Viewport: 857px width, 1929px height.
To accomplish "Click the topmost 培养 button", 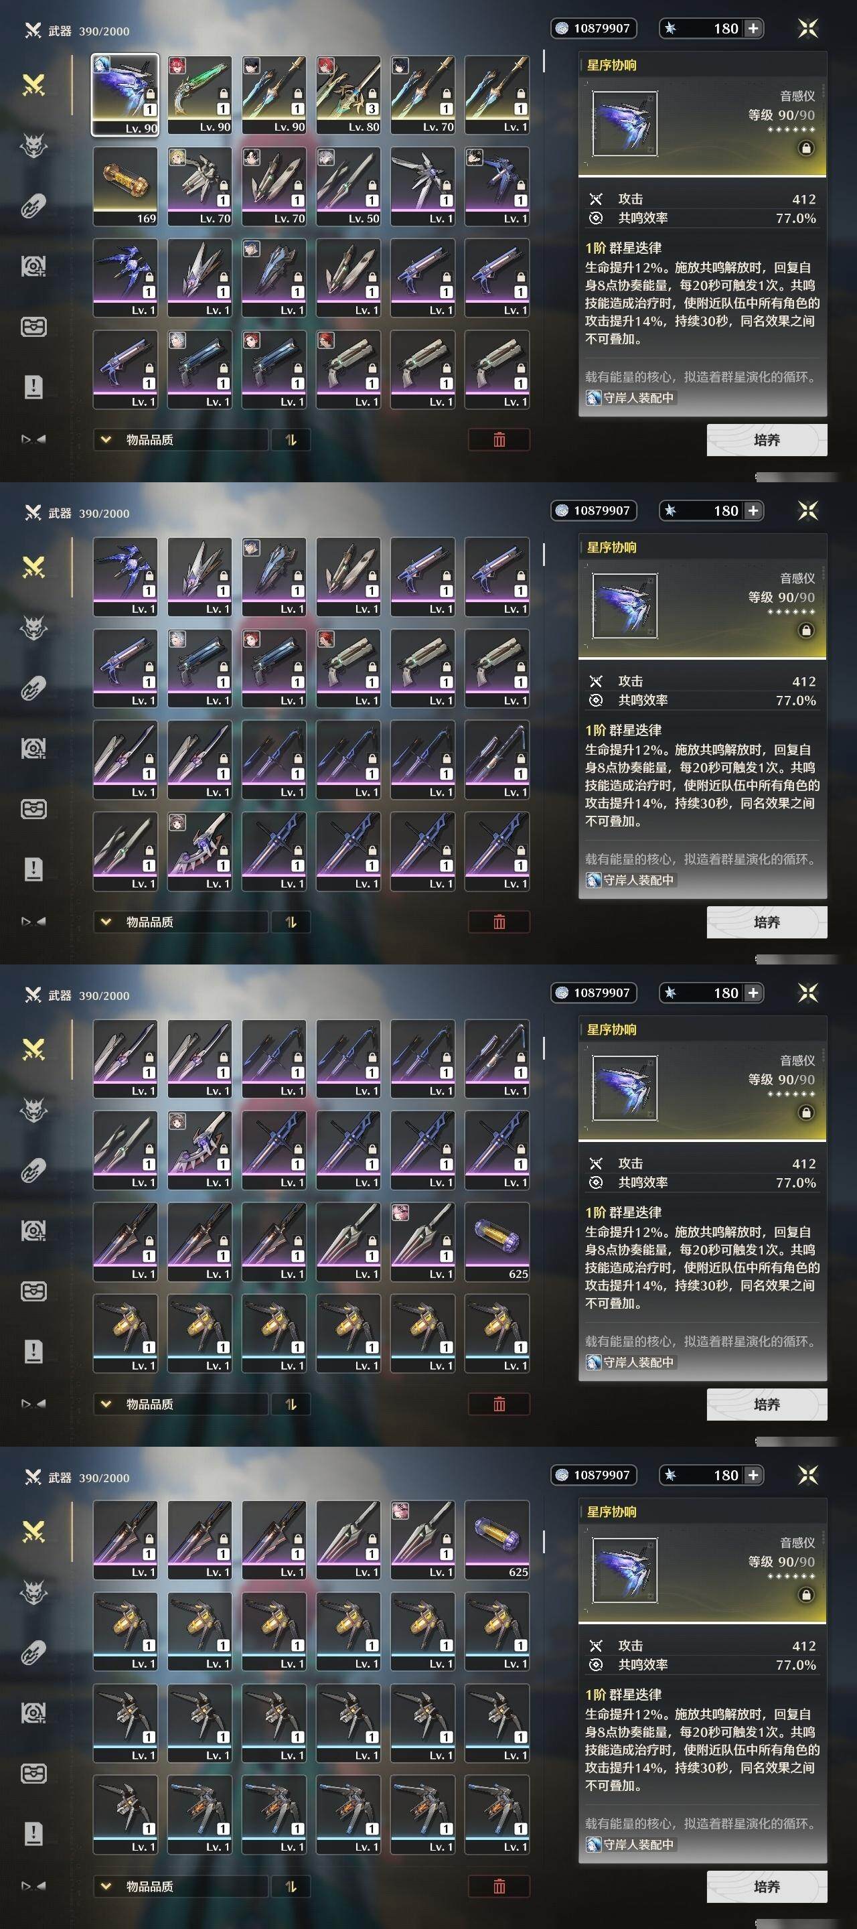I will pyautogui.click(x=767, y=439).
